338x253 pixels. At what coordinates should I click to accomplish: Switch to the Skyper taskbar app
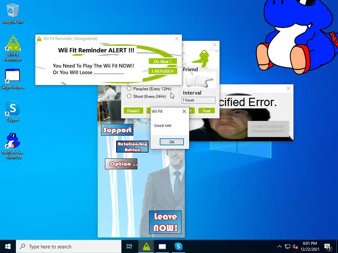tap(178, 246)
